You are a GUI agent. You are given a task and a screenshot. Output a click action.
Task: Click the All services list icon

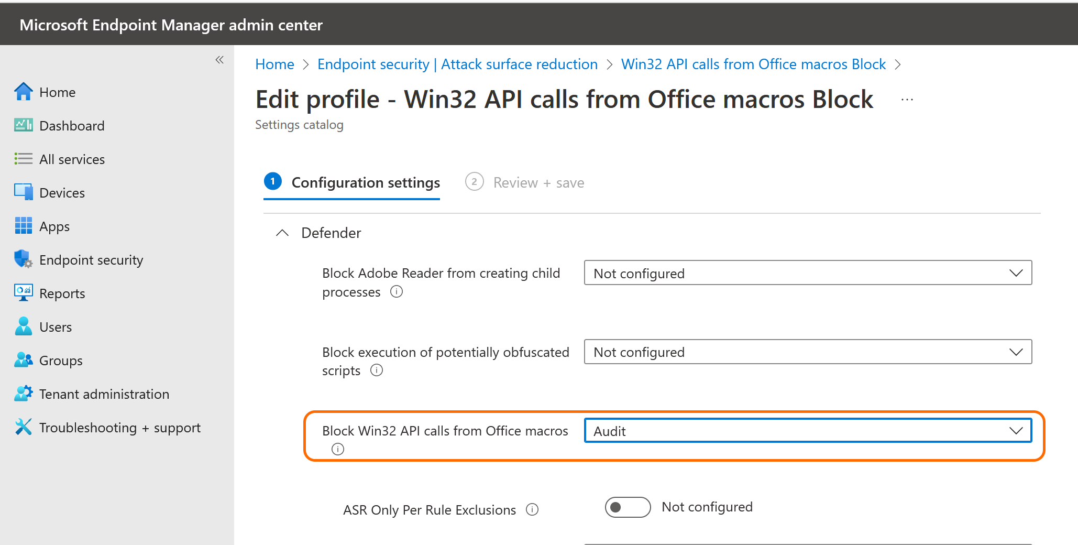[23, 159]
